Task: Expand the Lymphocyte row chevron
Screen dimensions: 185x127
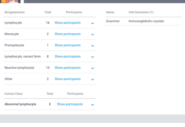Action: click(92, 23)
